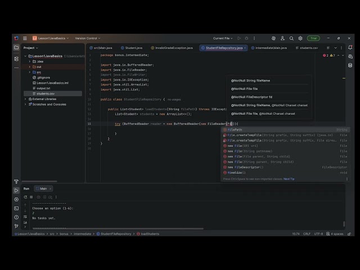Screen dimensions: 360x270
Task: Open Lesson1JavaBasics project dropdown
Action: (51, 38)
